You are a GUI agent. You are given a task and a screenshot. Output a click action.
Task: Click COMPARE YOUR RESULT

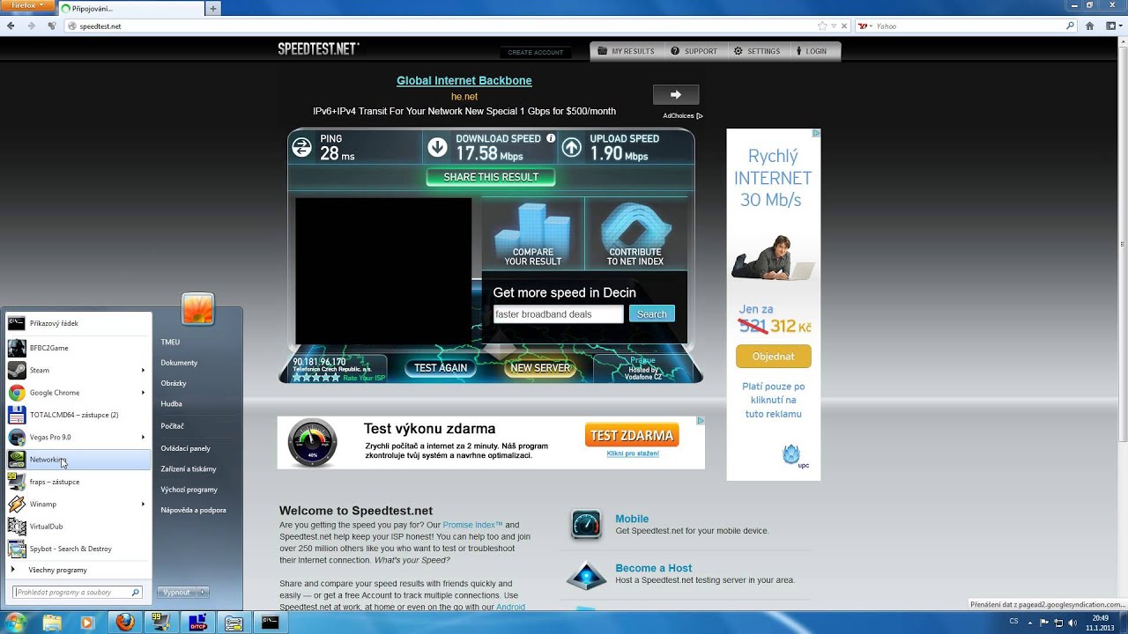coord(532,233)
